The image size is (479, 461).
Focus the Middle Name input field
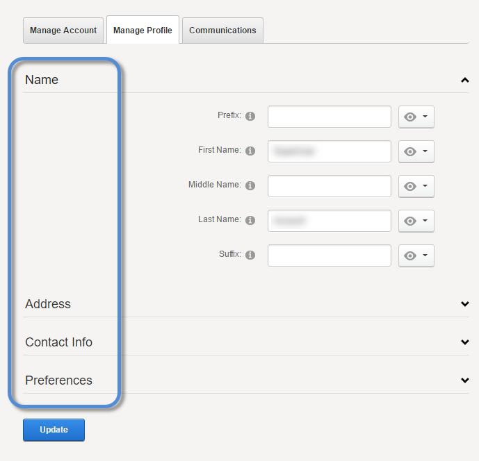330,186
